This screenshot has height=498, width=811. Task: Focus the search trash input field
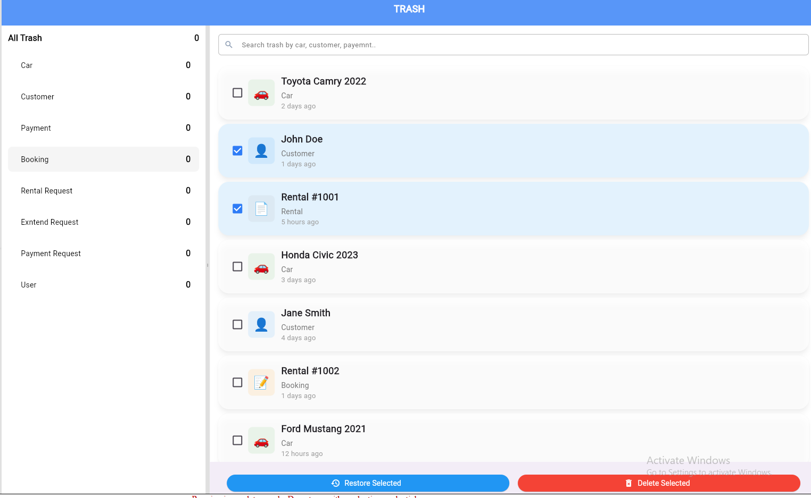click(522, 45)
